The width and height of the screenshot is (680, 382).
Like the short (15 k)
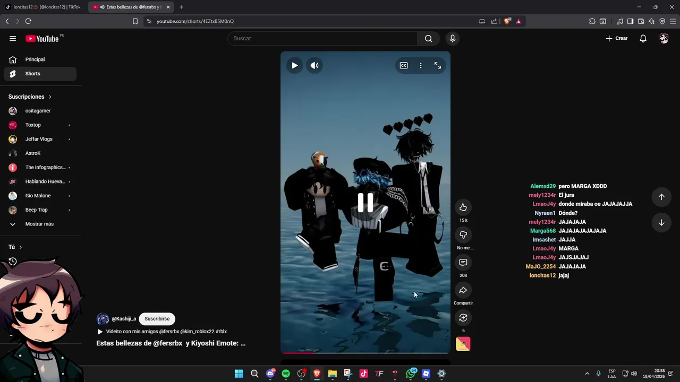click(463, 207)
